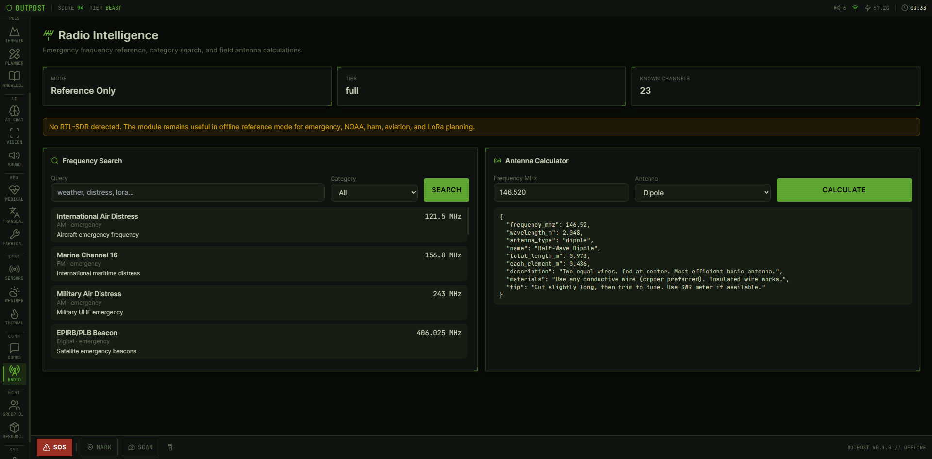Image resolution: width=932 pixels, height=459 pixels.
Task: Open the Terrain module in sidebar
Action: pyautogui.click(x=15, y=34)
